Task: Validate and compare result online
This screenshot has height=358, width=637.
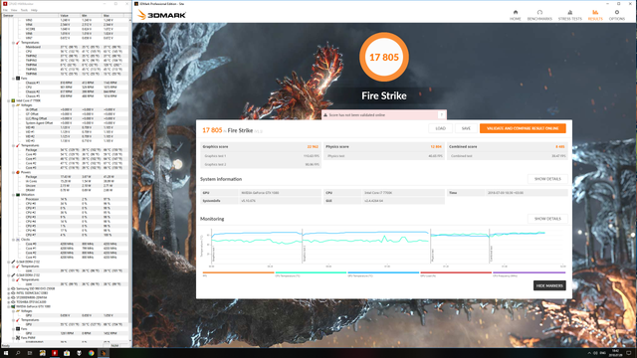Action: 523,128
